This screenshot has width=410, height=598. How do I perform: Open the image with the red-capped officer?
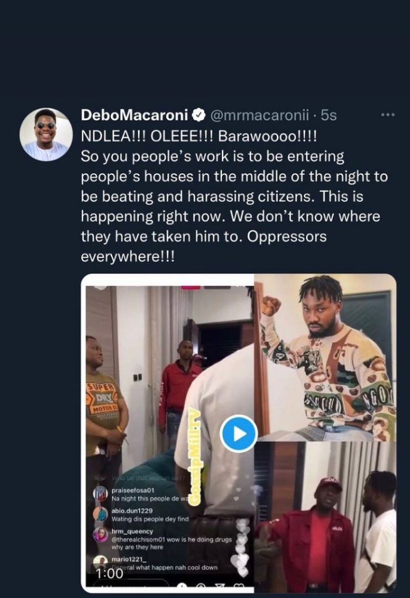(325, 517)
